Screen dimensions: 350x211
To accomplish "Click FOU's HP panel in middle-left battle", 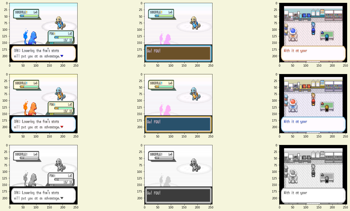I will [x=61, y=108].
